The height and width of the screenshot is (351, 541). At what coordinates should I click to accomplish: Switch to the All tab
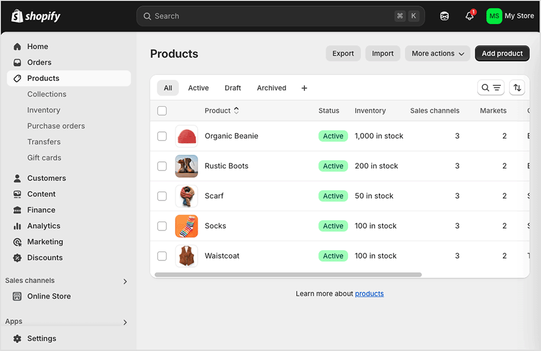[x=168, y=88]
